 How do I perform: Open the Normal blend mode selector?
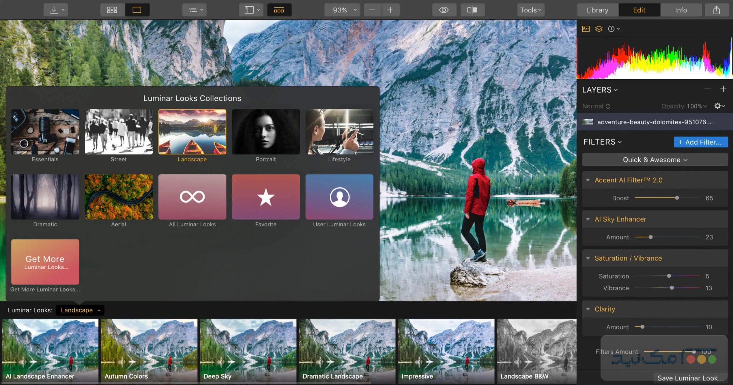(596, 106)
